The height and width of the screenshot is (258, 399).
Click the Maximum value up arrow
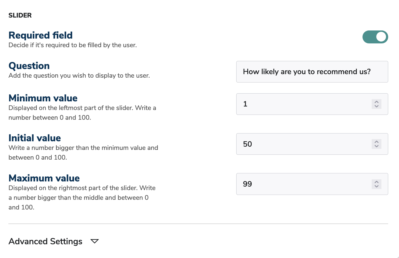(376, 182)
